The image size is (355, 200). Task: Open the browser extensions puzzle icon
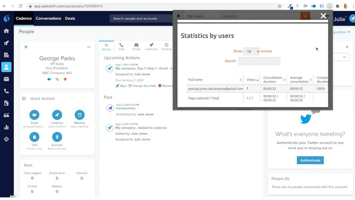(338, 6)
